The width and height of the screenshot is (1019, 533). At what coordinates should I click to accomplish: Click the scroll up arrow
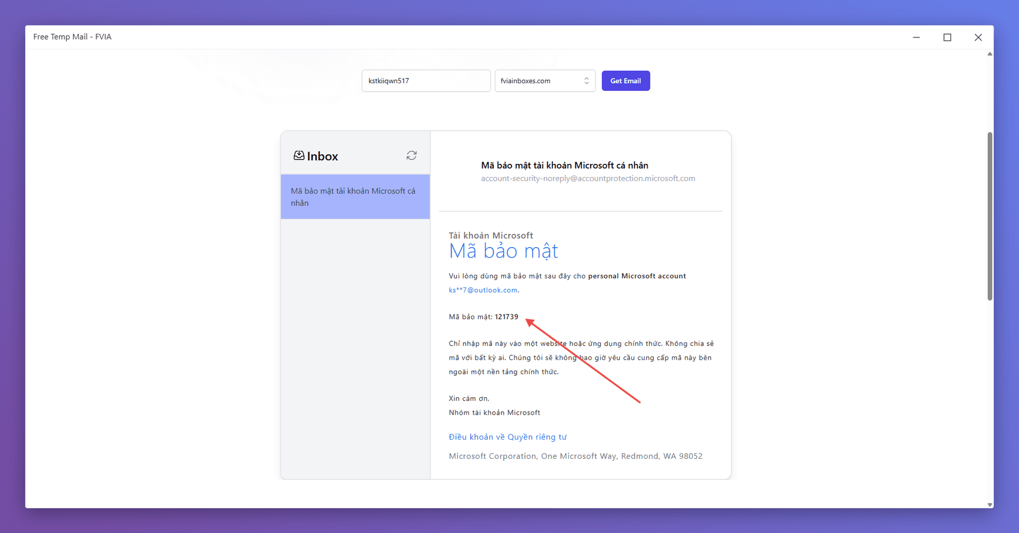click(x=989, y=54)
